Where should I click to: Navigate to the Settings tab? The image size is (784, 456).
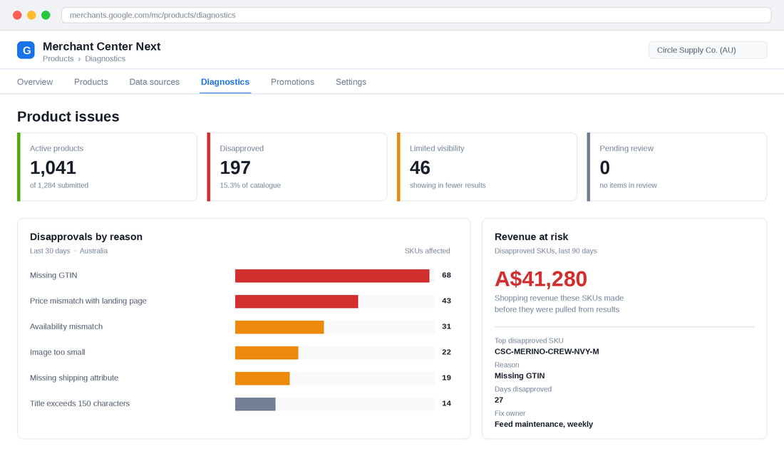(351, 82)
